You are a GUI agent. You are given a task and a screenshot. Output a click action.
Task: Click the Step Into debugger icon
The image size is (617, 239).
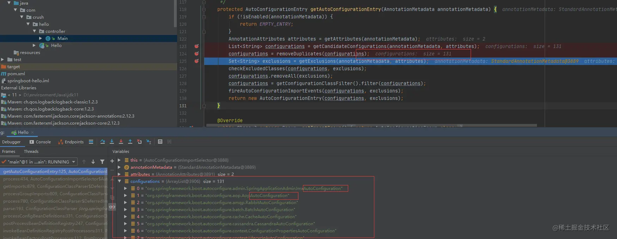click(x=112, y=142)
